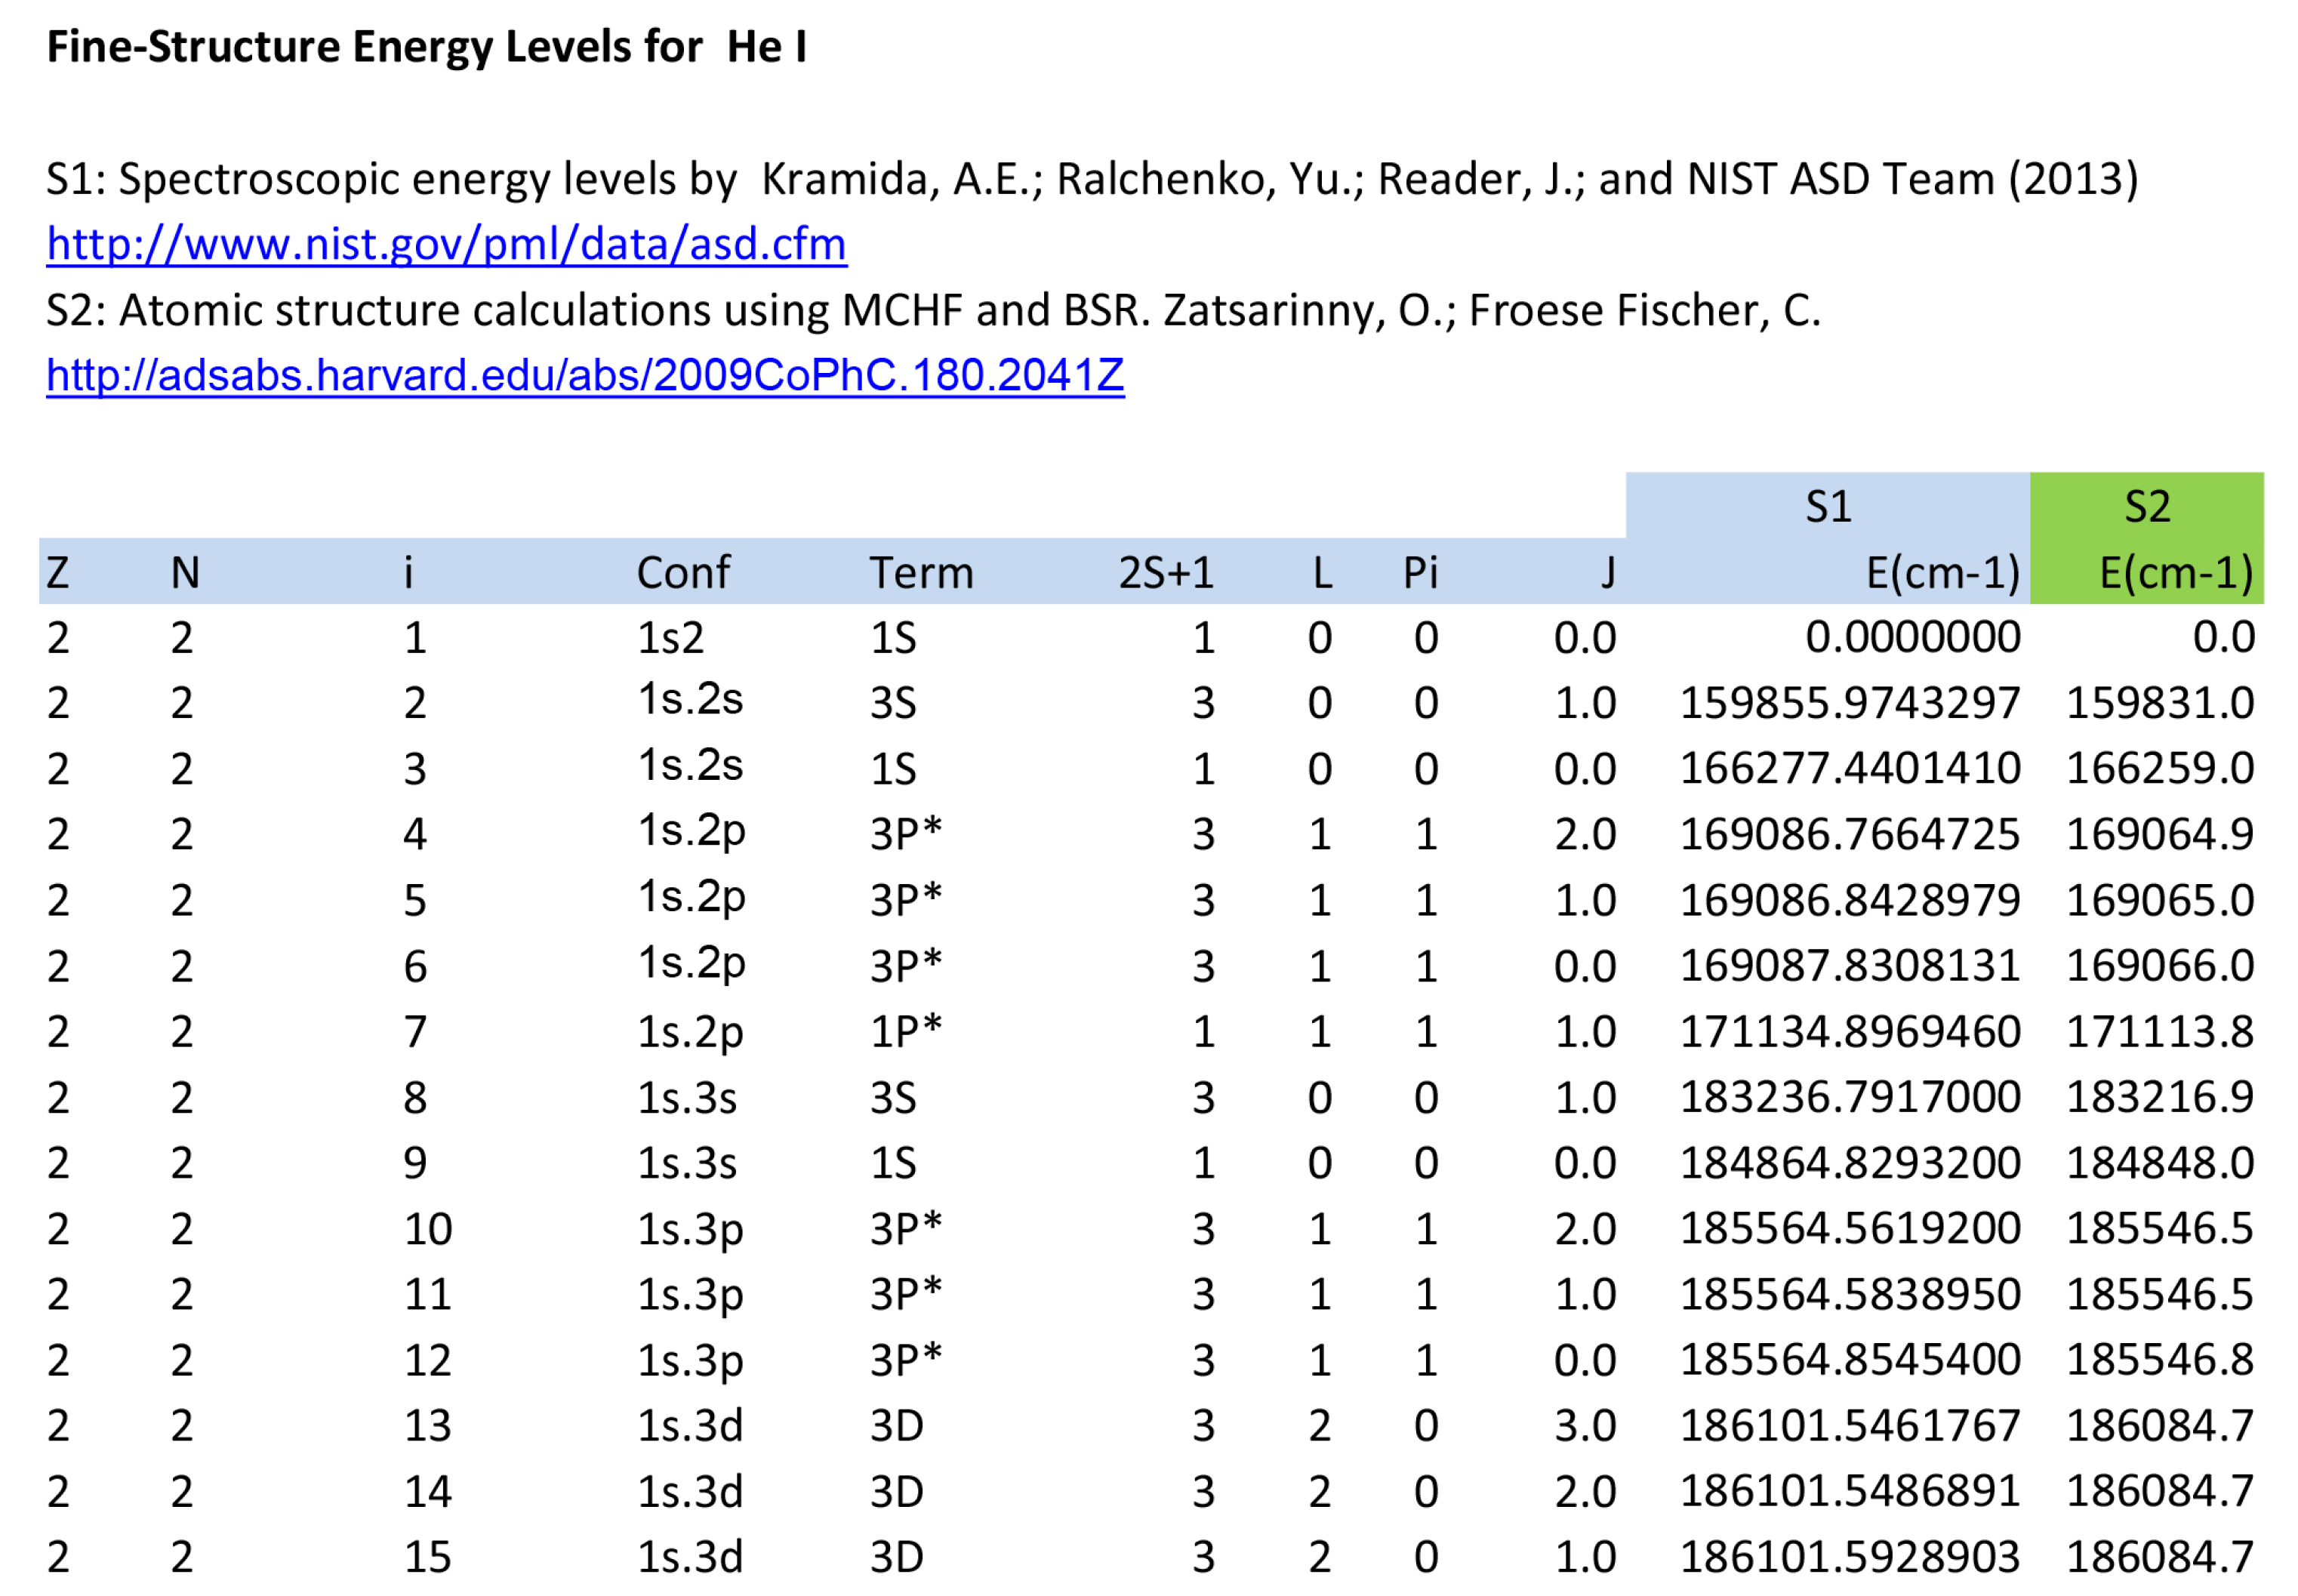Click the energy value 186101.5928903
This screenshot has width=2298, height=1596.
coord(1849,1556)
